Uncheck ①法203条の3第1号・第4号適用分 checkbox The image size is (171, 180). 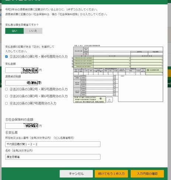(7, 56)
